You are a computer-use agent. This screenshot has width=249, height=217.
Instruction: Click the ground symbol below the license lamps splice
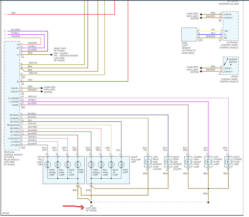208,203
